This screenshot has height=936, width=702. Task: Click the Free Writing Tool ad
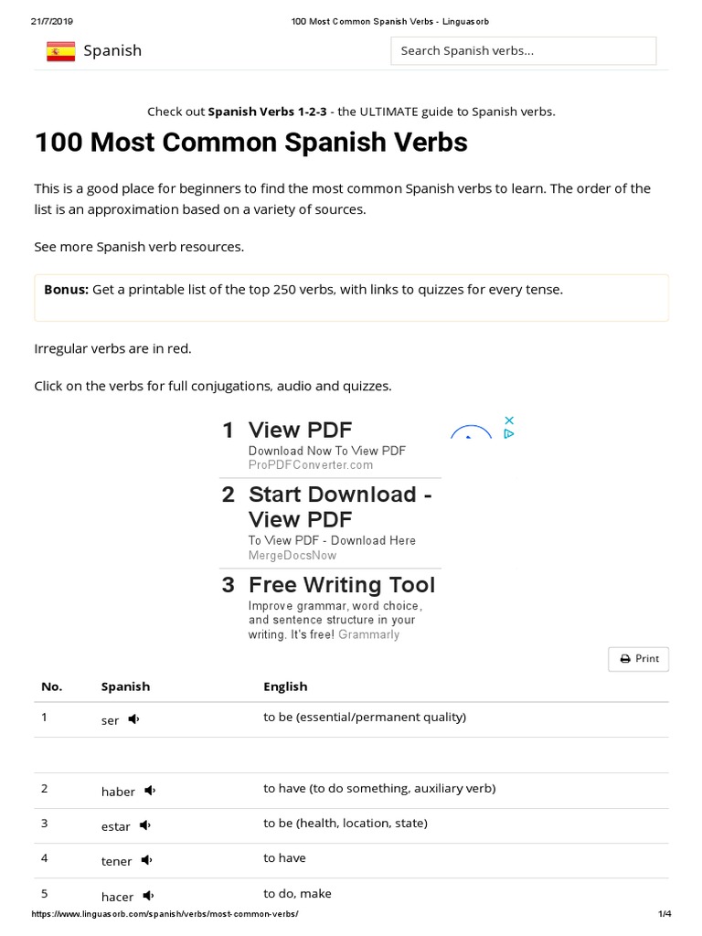click(x=342, y=585)
